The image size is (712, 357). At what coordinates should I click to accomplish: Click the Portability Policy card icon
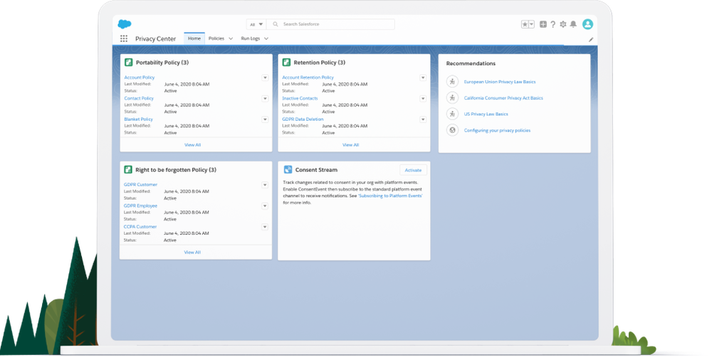click(x=128, y=63)
